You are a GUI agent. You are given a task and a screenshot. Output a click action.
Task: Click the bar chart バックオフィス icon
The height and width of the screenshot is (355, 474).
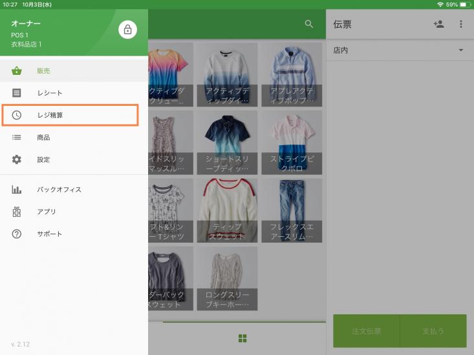pos(17,190)
